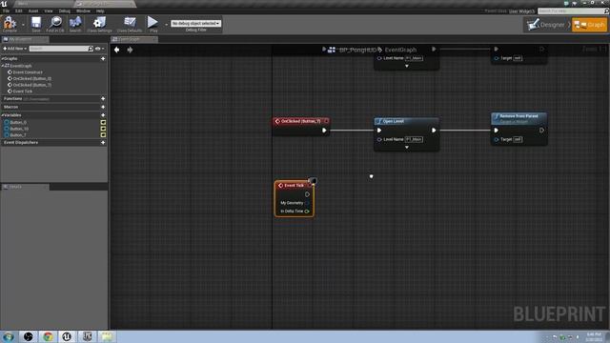Open the Help menu
The image size is (610, 343).
click(100, 10)
